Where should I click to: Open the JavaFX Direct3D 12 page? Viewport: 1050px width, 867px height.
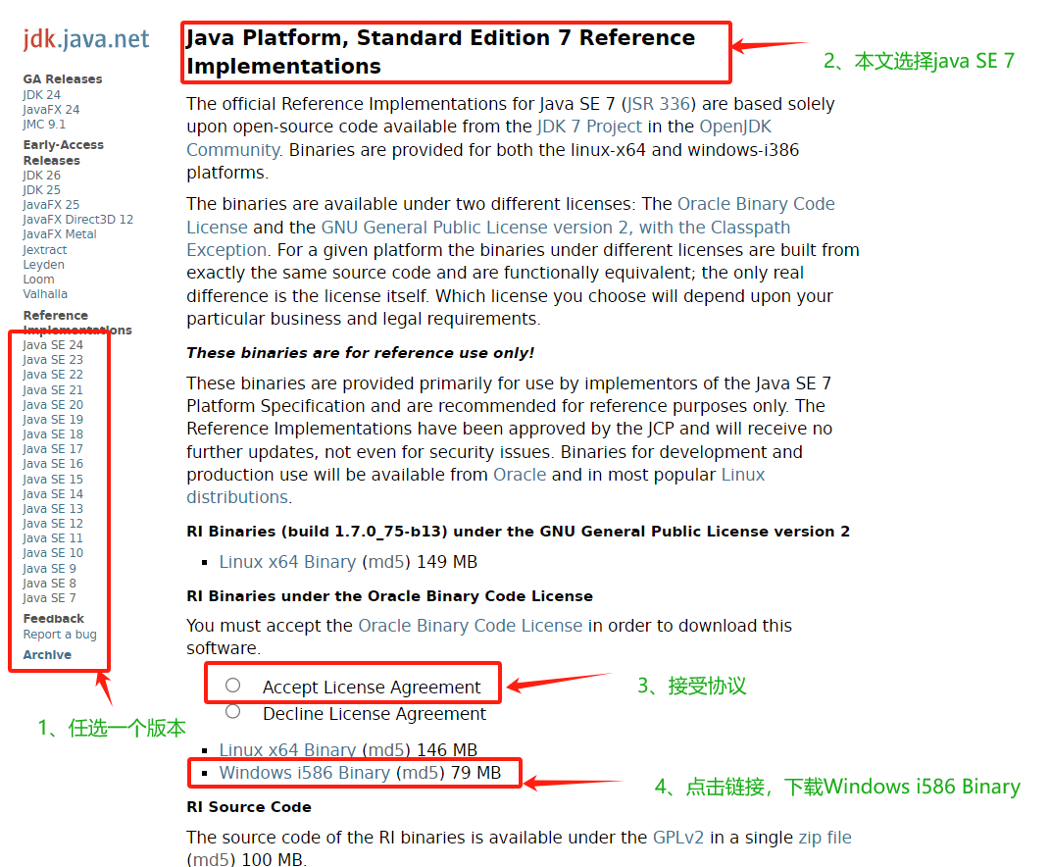click(77, 219)
